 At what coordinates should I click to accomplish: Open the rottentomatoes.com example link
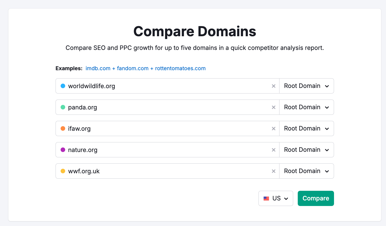(x=180, y=68)
